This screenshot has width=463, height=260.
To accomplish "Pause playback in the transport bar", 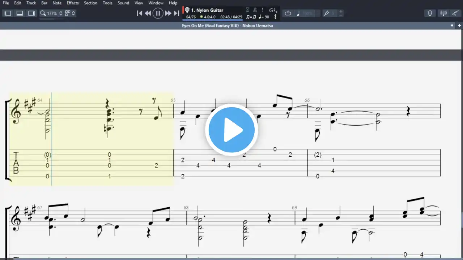I will click(x=158, y=13).
